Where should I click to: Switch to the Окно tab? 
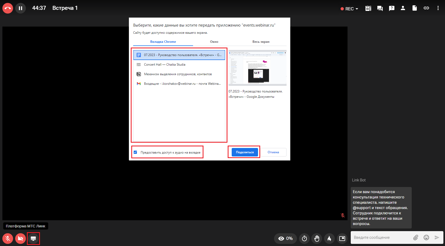214,42
